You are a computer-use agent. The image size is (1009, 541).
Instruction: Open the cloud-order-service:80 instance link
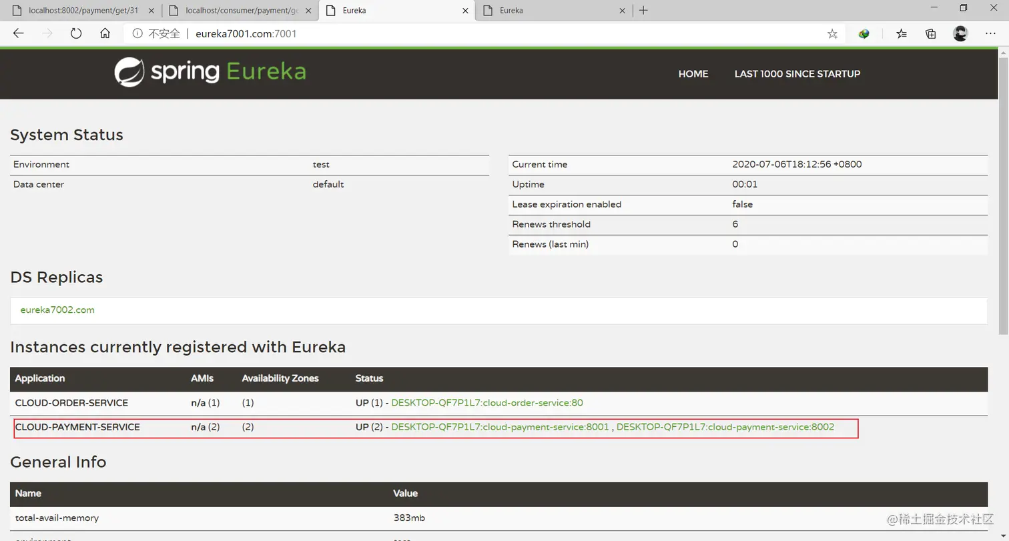(487, 403)
